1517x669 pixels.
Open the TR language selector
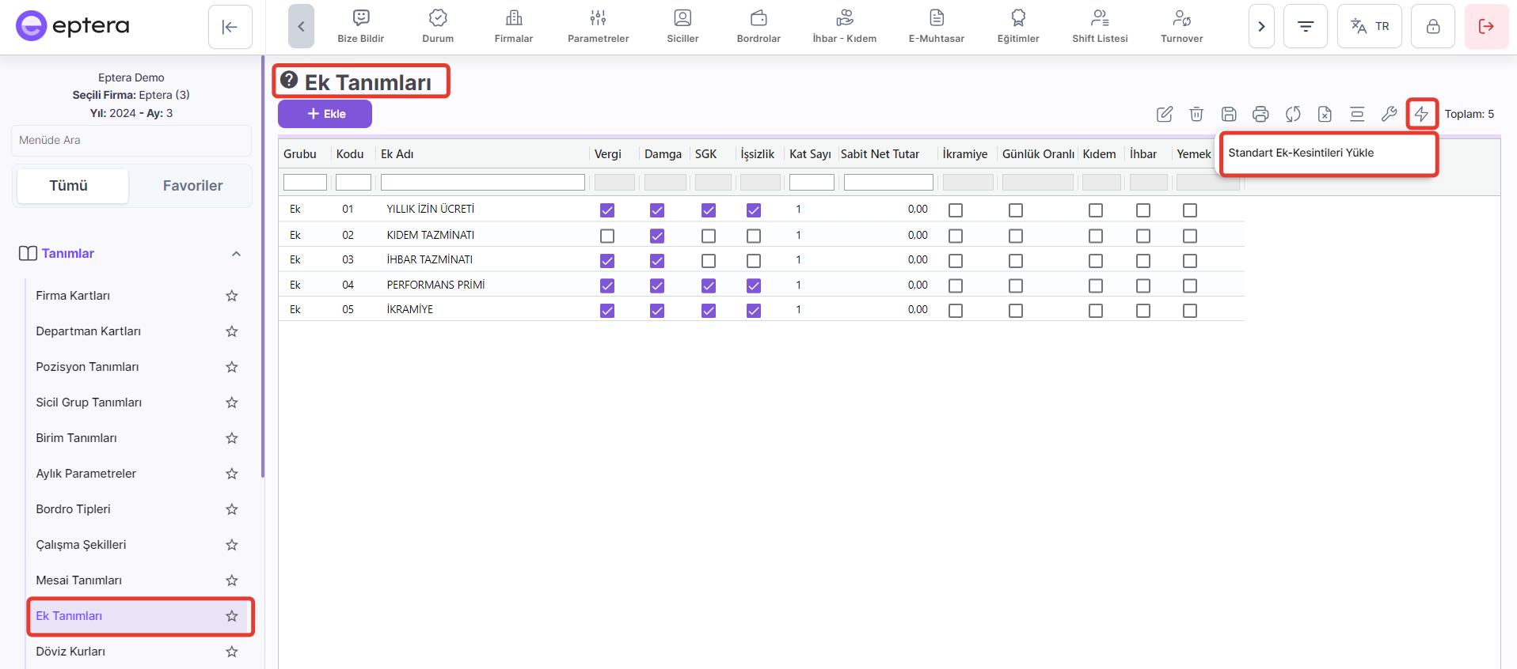(1369, 27)
